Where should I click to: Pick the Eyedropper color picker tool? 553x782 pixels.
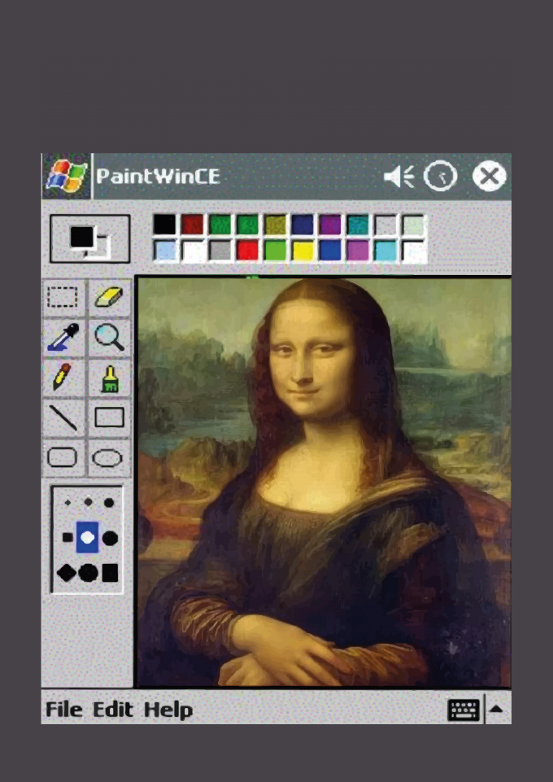click(63, 337)
